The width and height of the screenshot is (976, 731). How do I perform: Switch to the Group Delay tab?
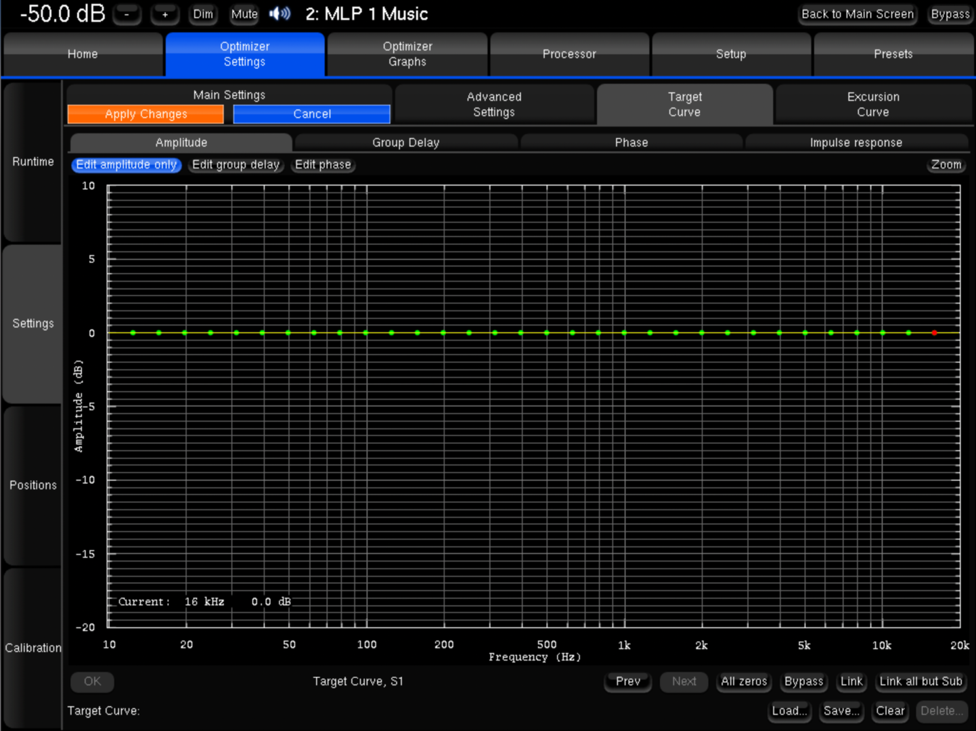(406, 142)
